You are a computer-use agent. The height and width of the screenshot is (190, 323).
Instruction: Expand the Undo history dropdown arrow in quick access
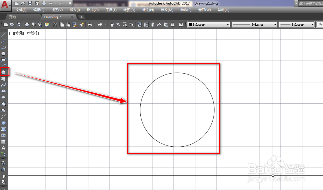click(x=56, y=3)
